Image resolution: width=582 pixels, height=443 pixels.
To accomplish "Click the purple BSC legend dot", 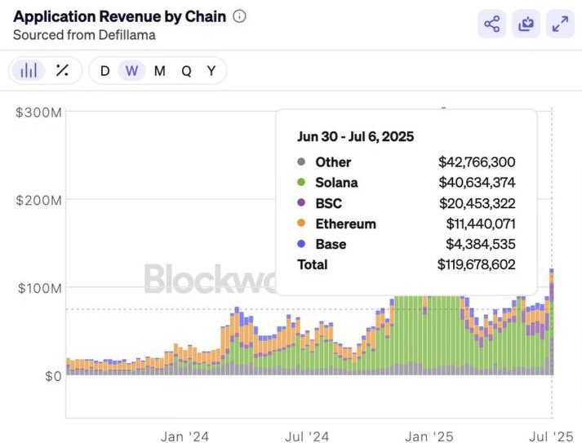I will click(x=301, y=203).
